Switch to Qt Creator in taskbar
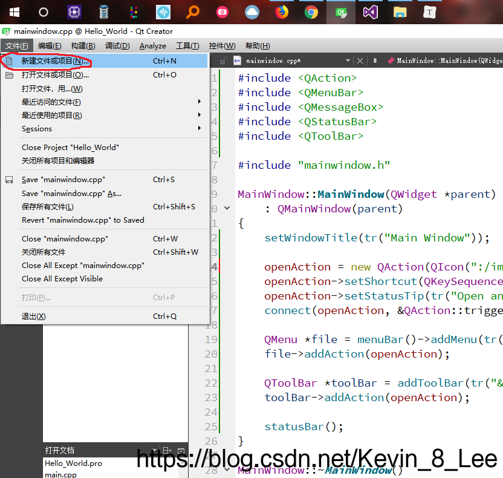The height and width of the screenshot is (478, 503). (341, 13)
